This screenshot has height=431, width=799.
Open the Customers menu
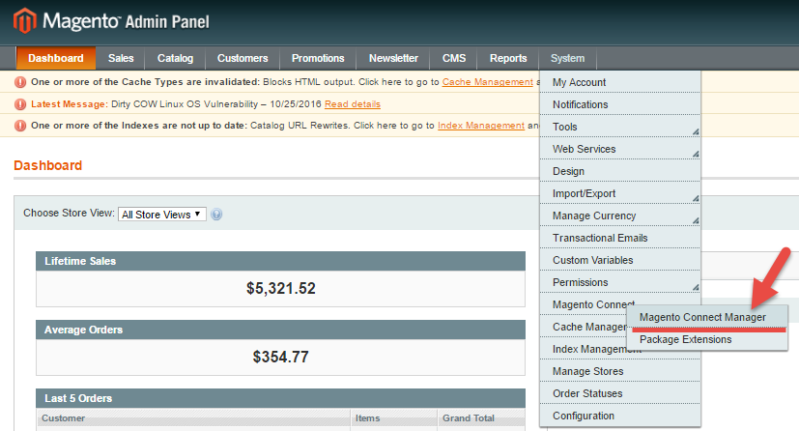(243, 58)
